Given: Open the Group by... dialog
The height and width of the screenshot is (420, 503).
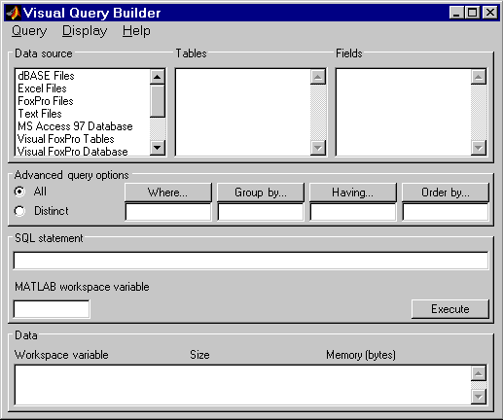Looking at the screenshot, I should (261, 192).
